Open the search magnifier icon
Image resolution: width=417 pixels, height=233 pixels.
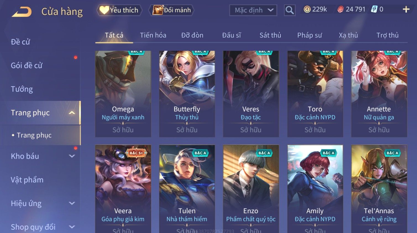(290, 10)
